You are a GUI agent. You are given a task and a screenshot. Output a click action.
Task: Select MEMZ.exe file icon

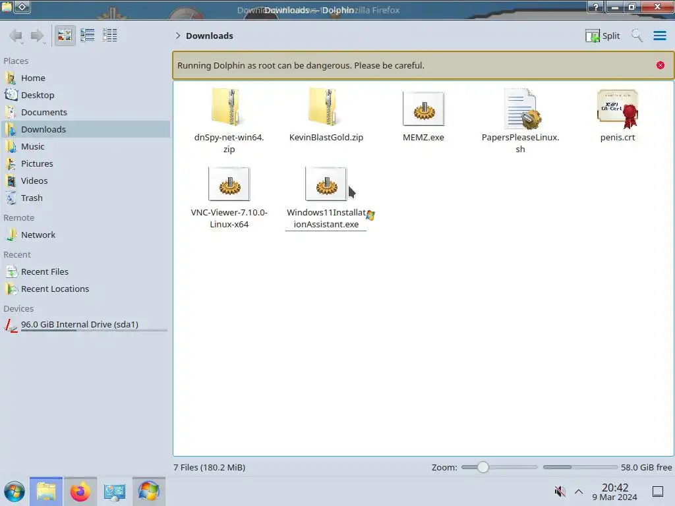pos(423,109)
